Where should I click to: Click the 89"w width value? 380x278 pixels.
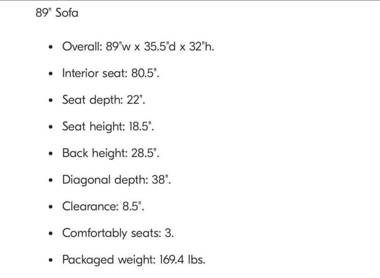[118, 47]
